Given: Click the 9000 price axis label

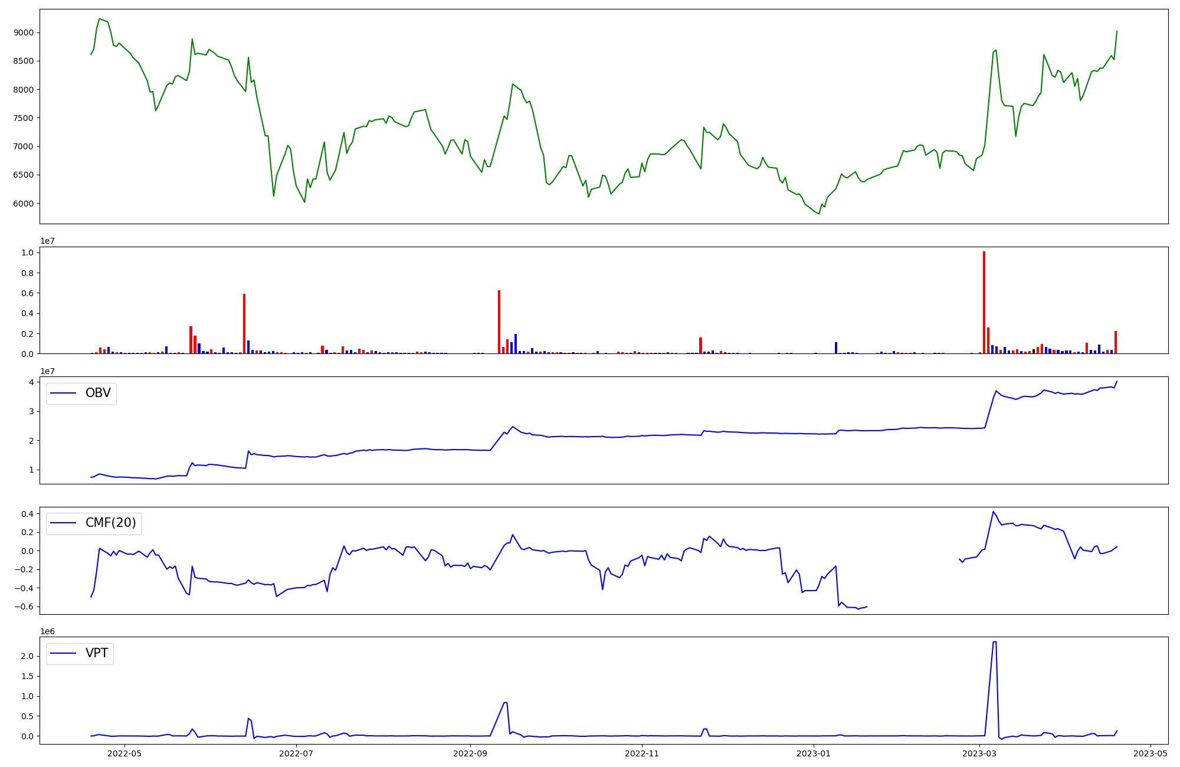Looking at the screenshot, I should (24, 33).
